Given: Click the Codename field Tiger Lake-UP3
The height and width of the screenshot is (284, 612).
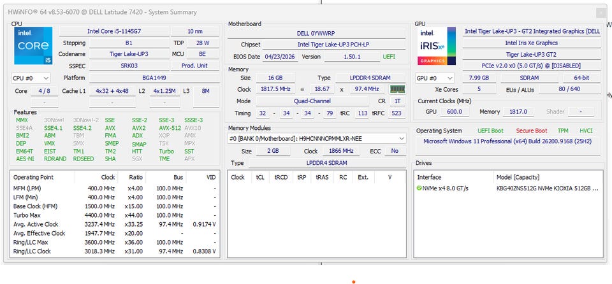Looking at the screenshot, I should (129, 54).
